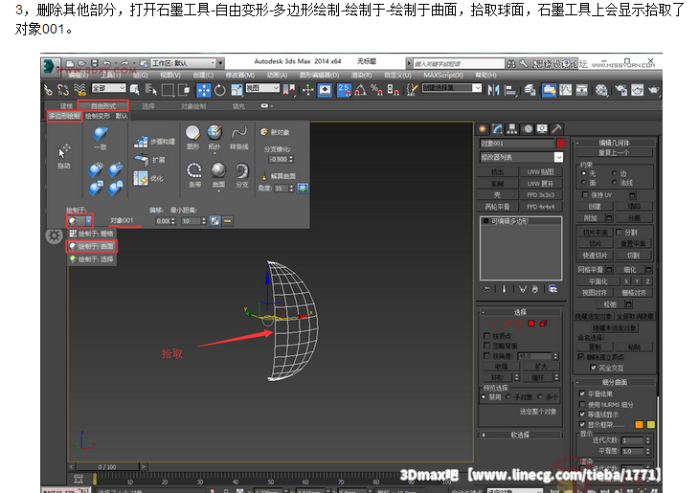Click the Solve Surface (解算曲面) icon
Viewport: 699px width, 493px height.
pyautogui.click(x=264, y=175)
